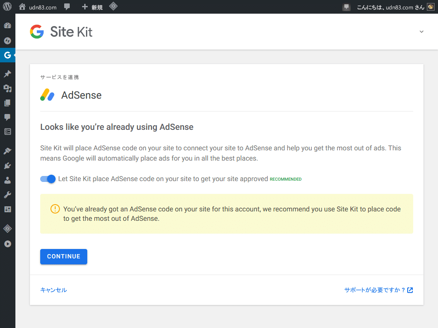Open the form-list icon in sidebar
The height and width of the screenshot is (328, 438).
pos(8,132)
